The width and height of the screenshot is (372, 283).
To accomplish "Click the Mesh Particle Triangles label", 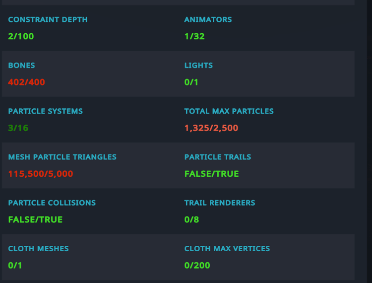I will click(62, 157).
